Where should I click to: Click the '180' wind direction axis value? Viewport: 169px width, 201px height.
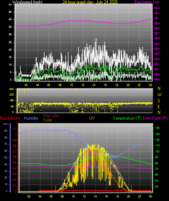point(11,101)
